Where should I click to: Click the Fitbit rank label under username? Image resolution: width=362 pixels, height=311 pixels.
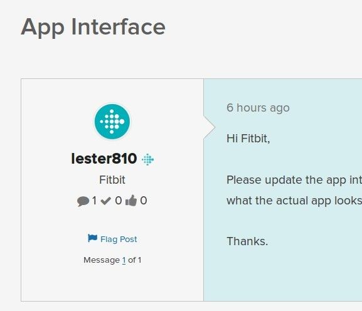click(x=112, y=180)
